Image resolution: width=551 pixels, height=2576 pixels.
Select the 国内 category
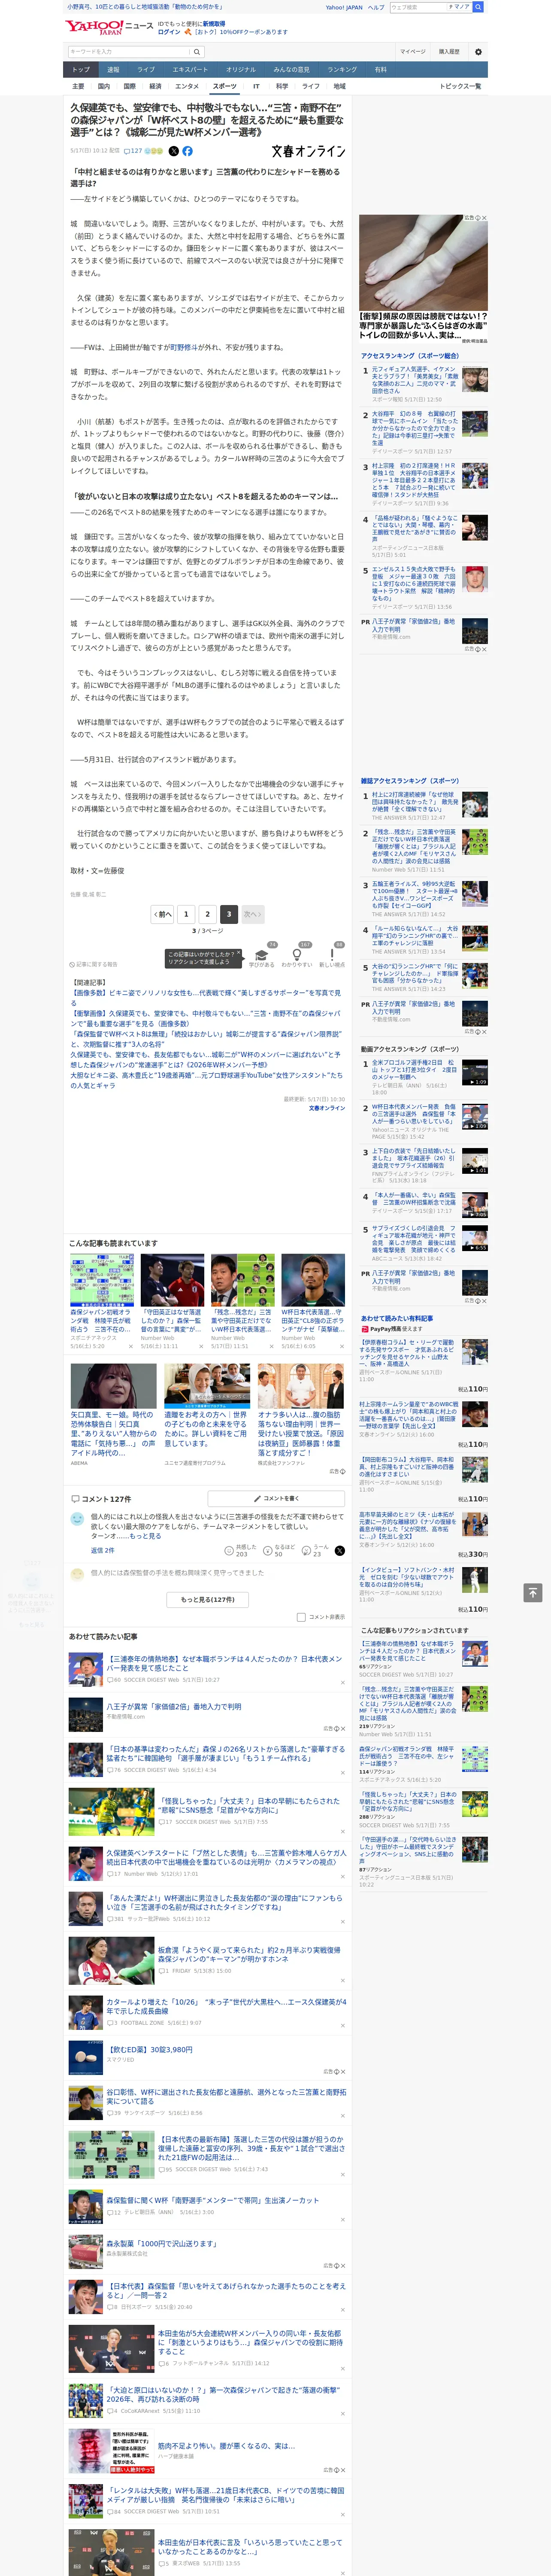pos(104,86)
